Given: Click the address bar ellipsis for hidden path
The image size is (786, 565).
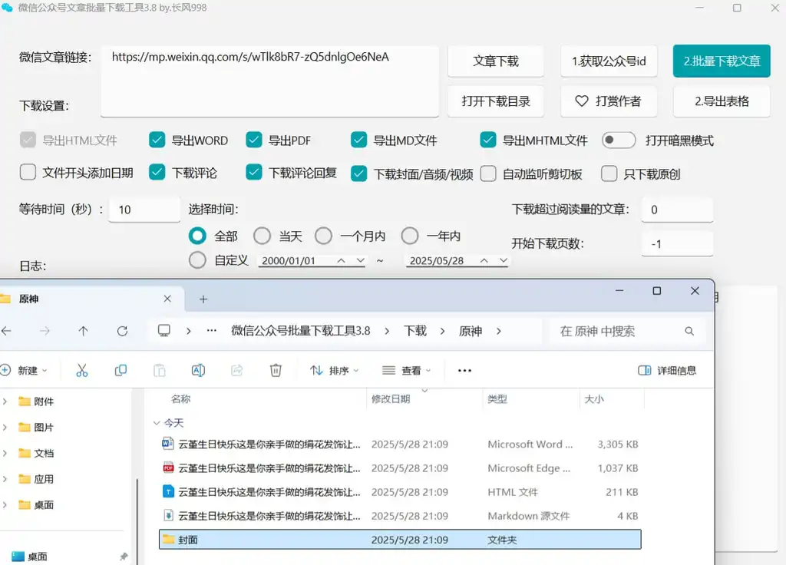Looking at the screenshot, I should click(212, 330).
